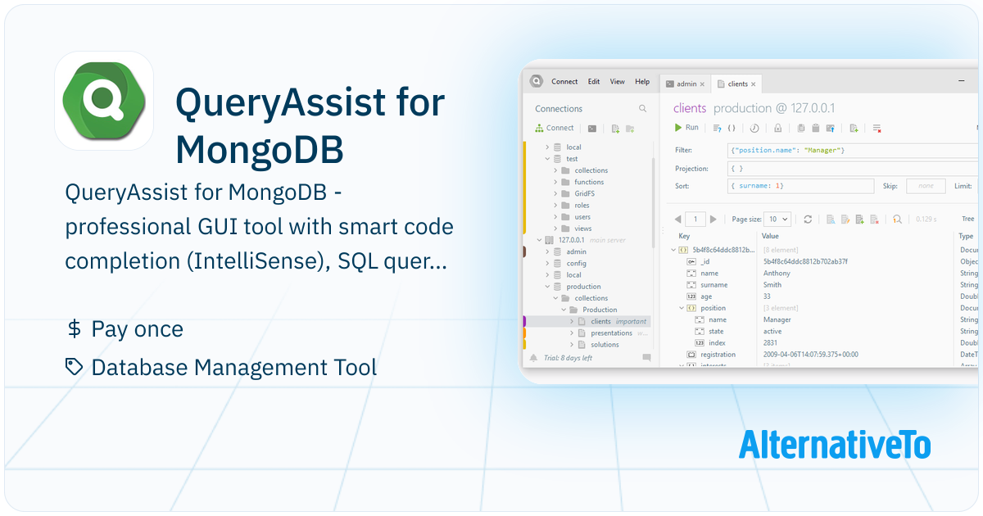The height and width of the screenshot is (516, 983).
Task: Click the Connect network icon in the Connections toolbar
Action: [x=539, y=128]
